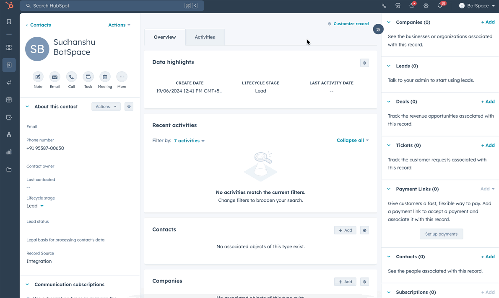This screenshot has height=298, width=499.
Task: Open the top Actions dropdown near Contacts
Action: (x=120, y=25)
